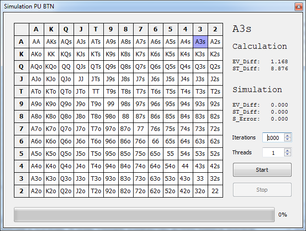The image size is (306, 231).
Task: Select the 55 pocket pair cell
Action: tap(170, 153)
